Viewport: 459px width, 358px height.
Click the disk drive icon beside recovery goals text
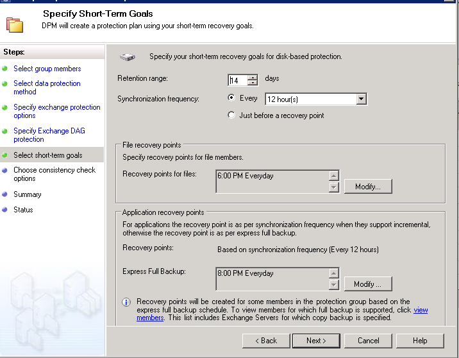tap(128, 56)
